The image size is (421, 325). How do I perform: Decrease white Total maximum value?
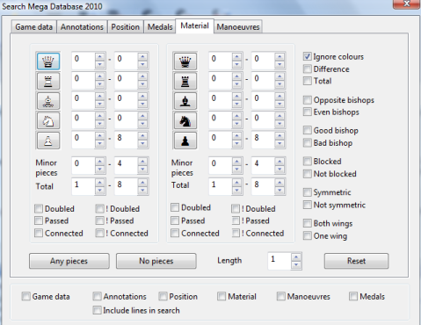142,191
